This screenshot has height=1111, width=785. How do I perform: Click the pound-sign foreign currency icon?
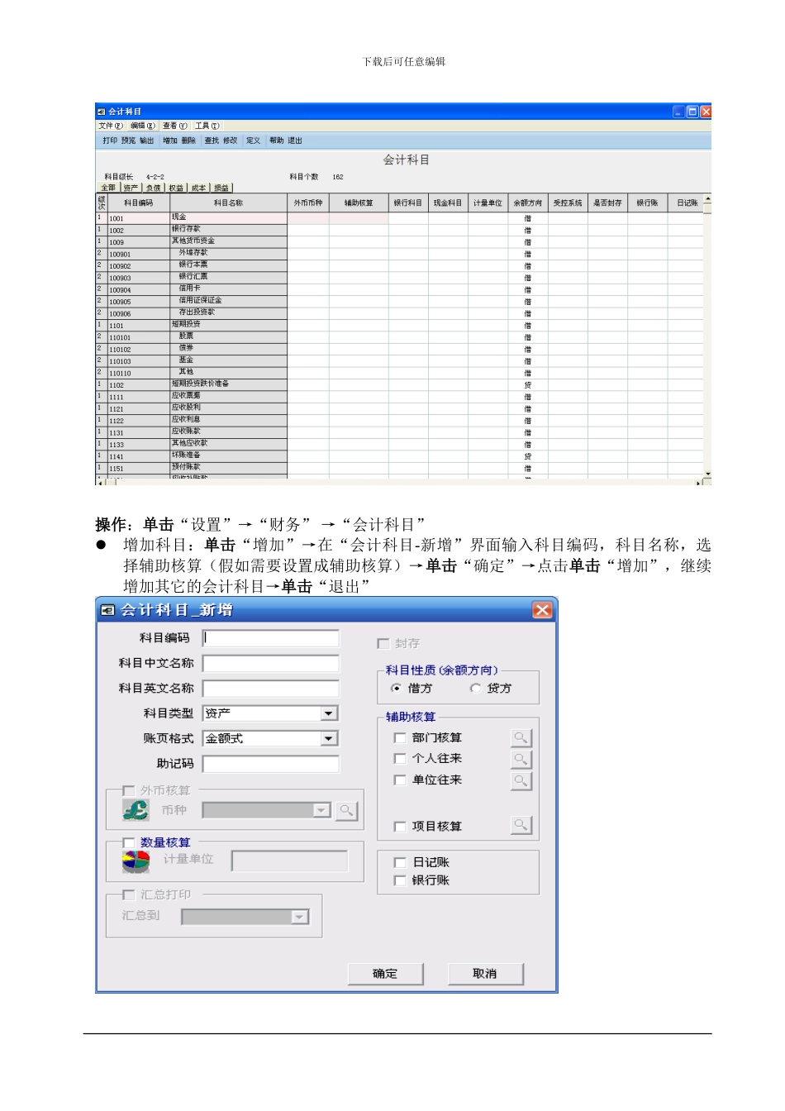pyautogui.click(x=136, y=810)
